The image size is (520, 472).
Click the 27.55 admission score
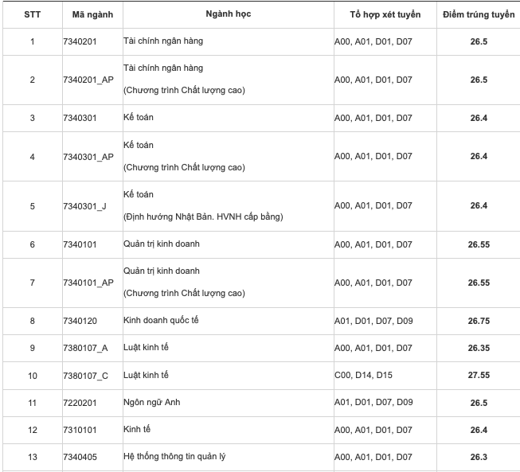click(478, 375)
